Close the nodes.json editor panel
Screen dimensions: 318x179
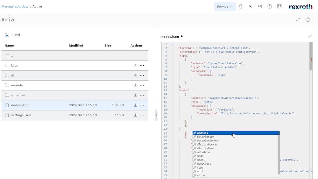[311, 37]
